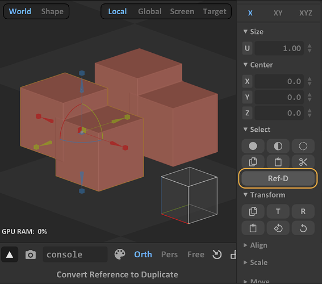Screen dimensions: 322x284
Task: Take a screenshot with the camera icon
Action: click(x=31, y=254)
